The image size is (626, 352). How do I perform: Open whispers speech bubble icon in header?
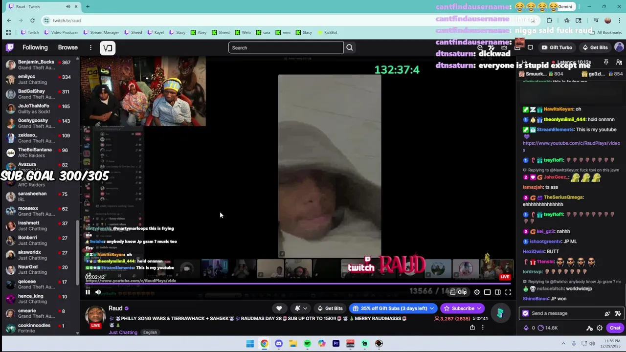pyautogui.click(x=530, y=47)
